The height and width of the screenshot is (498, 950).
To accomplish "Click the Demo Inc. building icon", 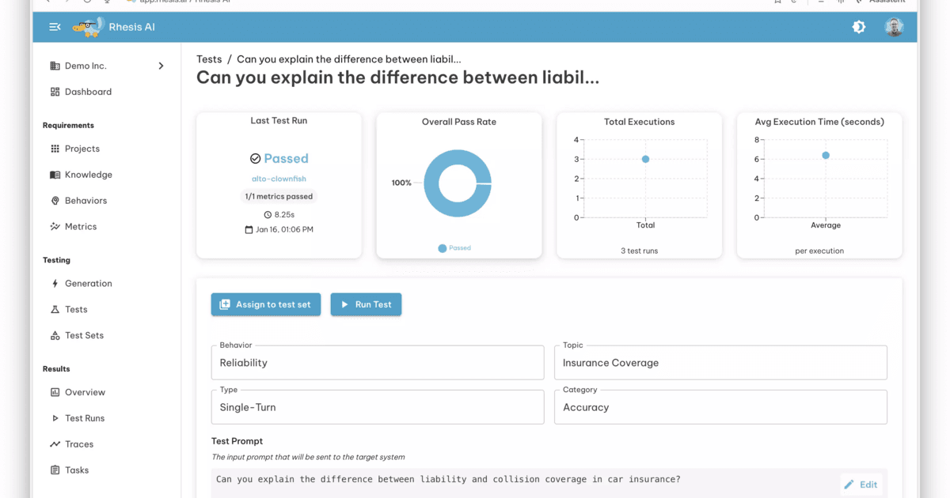I will point(55,66).
